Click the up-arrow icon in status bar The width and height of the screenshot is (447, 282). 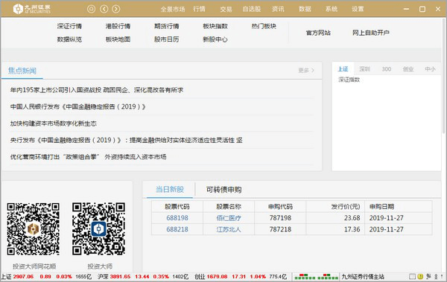pyautogui.click(x=436, y=276)
